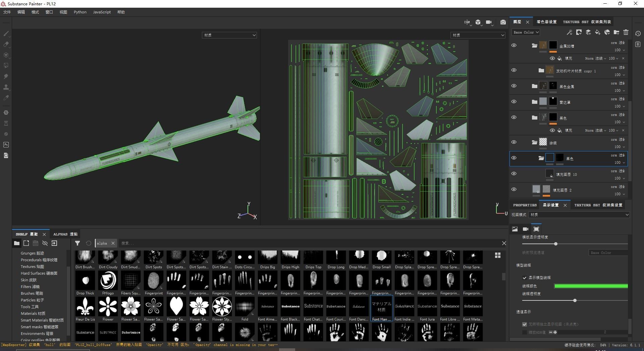Toggle visibility of the 涂装 folder layer
The height and width of the screenshot is (351, 644).
514,142
